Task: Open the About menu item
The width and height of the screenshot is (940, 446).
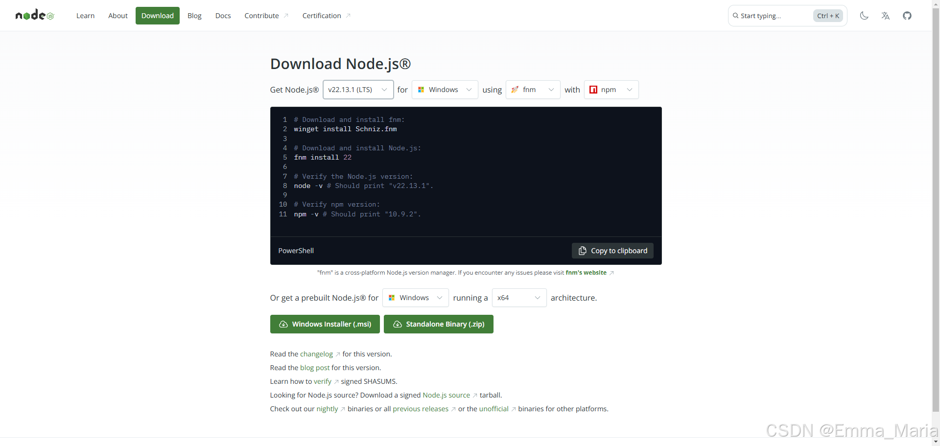Action: [x=118, y=16]
